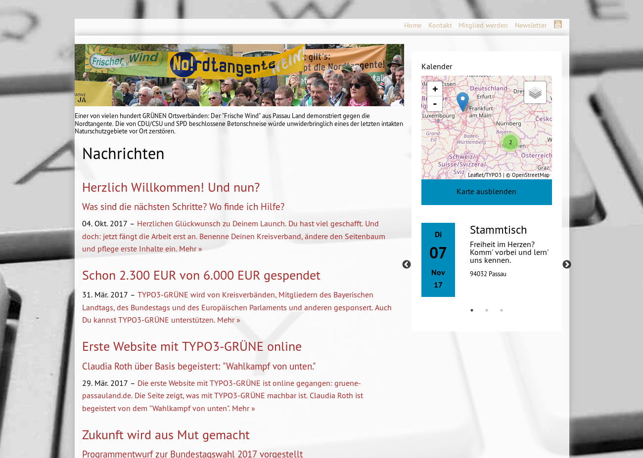Click date text 04. Okt. 2017
643x458 pixels.
104,223
